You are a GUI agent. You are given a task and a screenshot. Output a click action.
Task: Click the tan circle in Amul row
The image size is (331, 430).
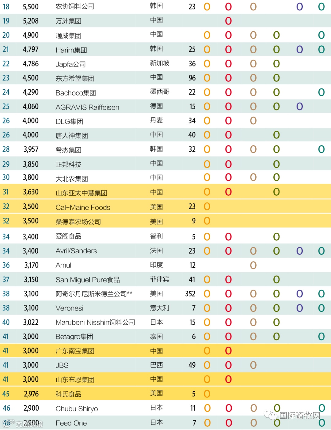[253, 265]
